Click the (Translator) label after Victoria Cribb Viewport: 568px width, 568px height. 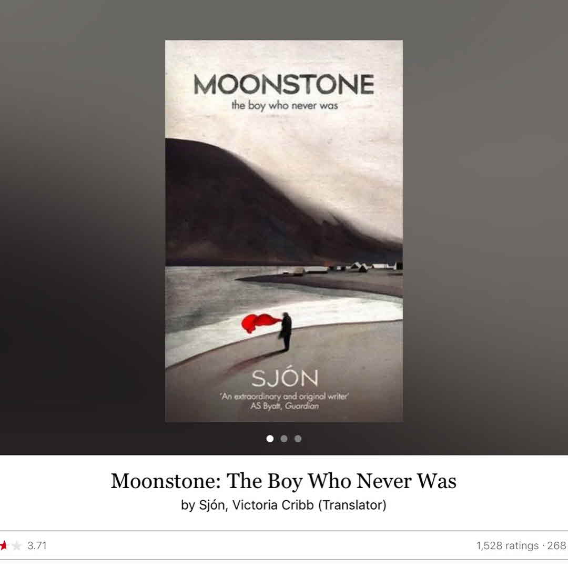click(x=352, y=505)
